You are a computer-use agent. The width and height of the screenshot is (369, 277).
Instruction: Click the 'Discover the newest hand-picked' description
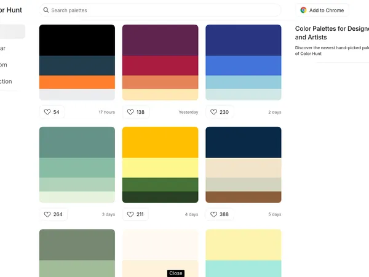tap(332, 50)
